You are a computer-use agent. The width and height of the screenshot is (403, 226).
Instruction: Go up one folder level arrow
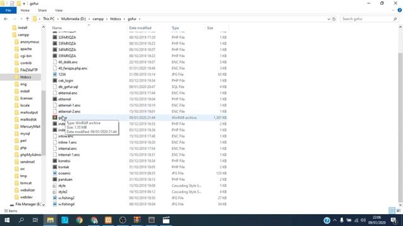27,19
